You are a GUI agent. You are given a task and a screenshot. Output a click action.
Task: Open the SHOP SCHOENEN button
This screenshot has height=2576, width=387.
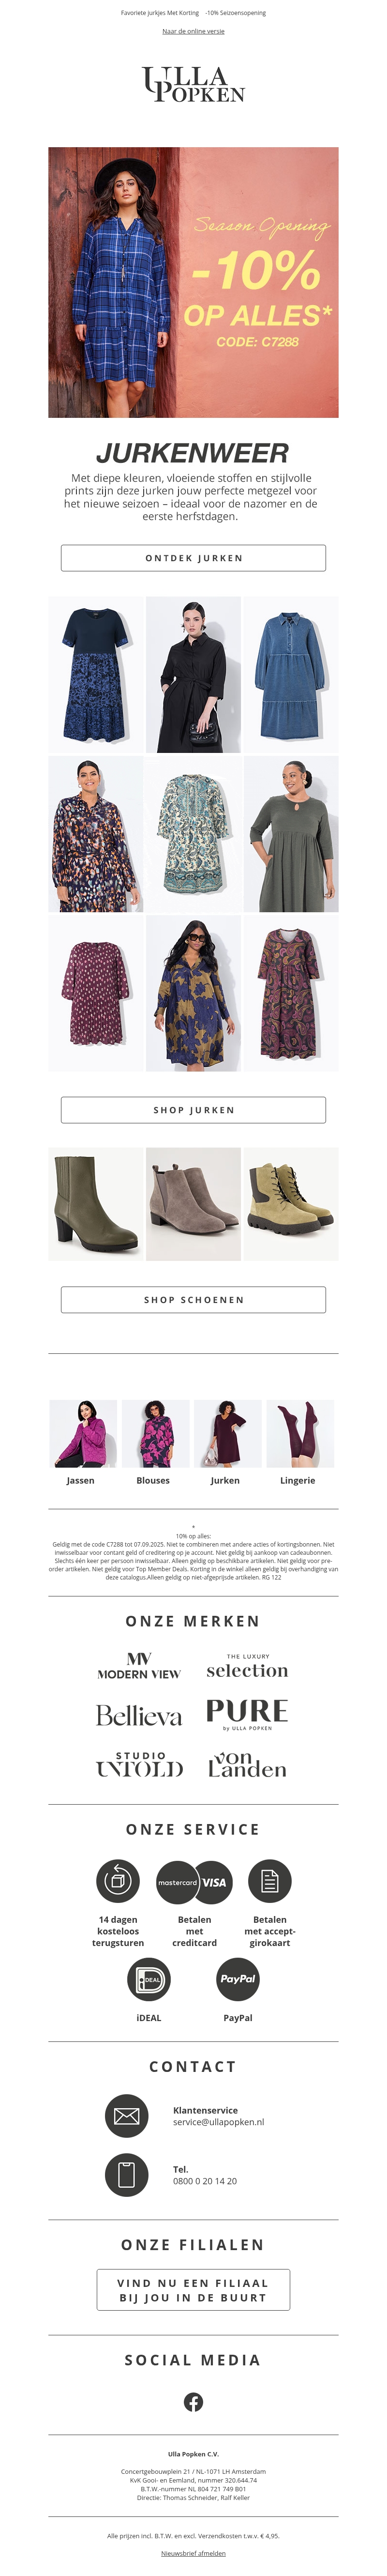point(193,1300)
